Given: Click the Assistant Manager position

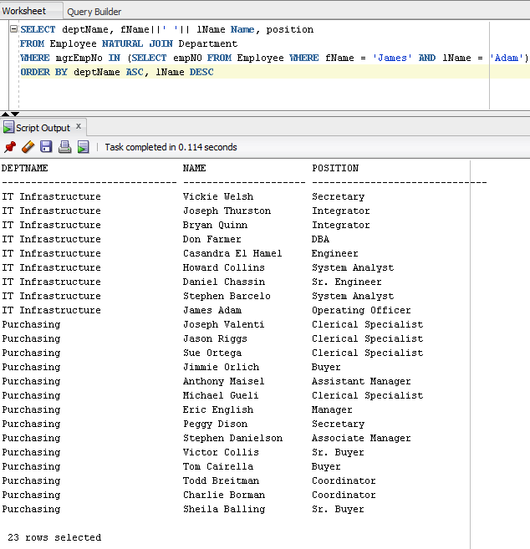Looking at the screenshot, I should tap(361, 381).
